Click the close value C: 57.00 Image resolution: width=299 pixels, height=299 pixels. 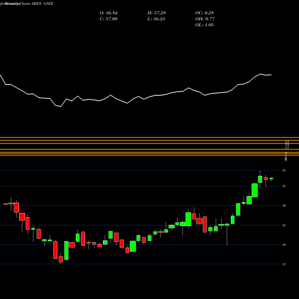[108, 19]
